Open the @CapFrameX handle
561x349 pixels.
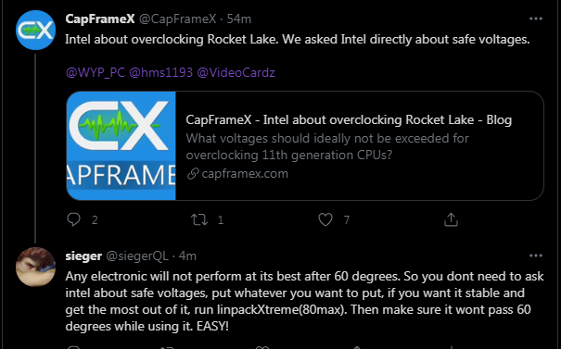(177, 19)
